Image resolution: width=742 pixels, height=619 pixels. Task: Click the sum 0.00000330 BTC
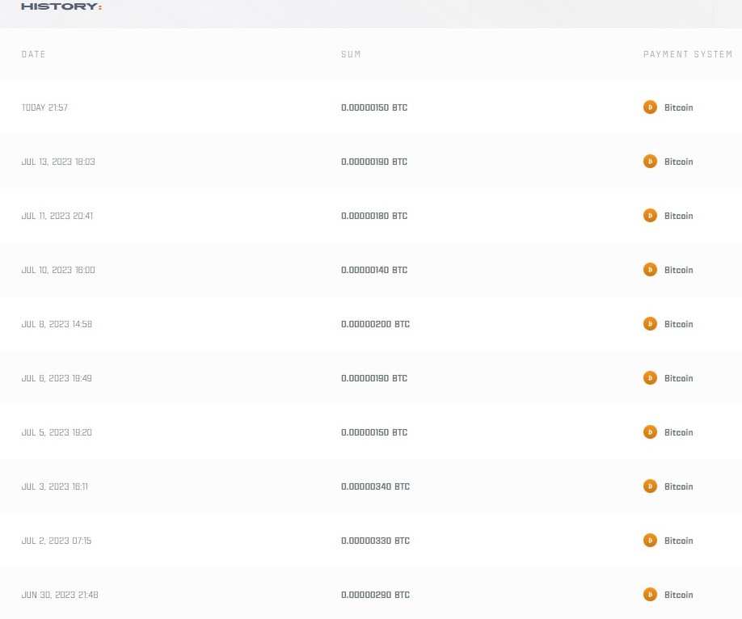[376, 541]
